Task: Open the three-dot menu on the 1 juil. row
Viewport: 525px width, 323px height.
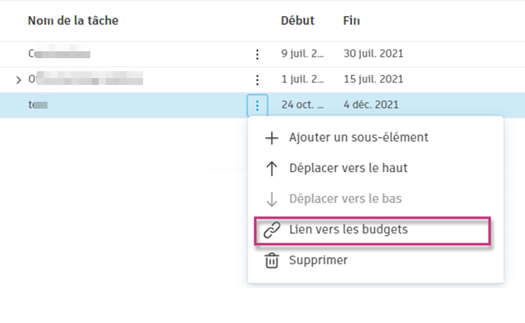Action: [x=257, y=80]
